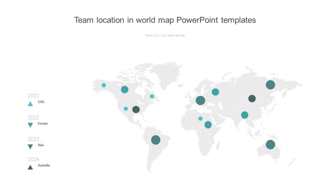Select the marker over the Himalayas region

244,115
